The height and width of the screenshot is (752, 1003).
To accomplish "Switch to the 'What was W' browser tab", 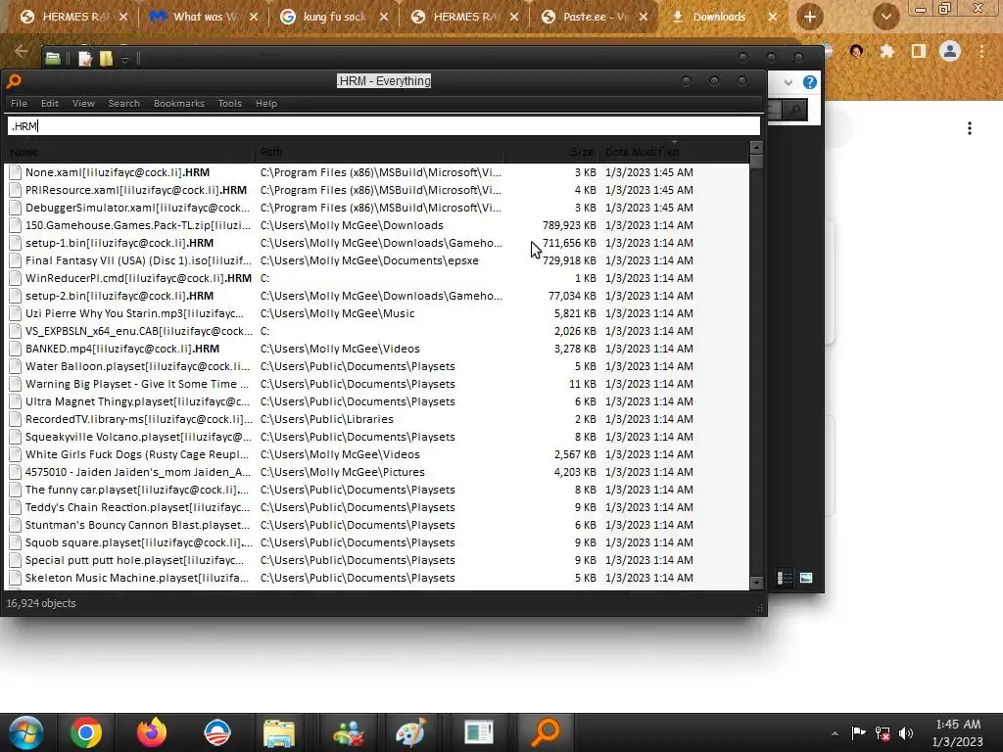I will pyautogui.click(x=202, y=17).
